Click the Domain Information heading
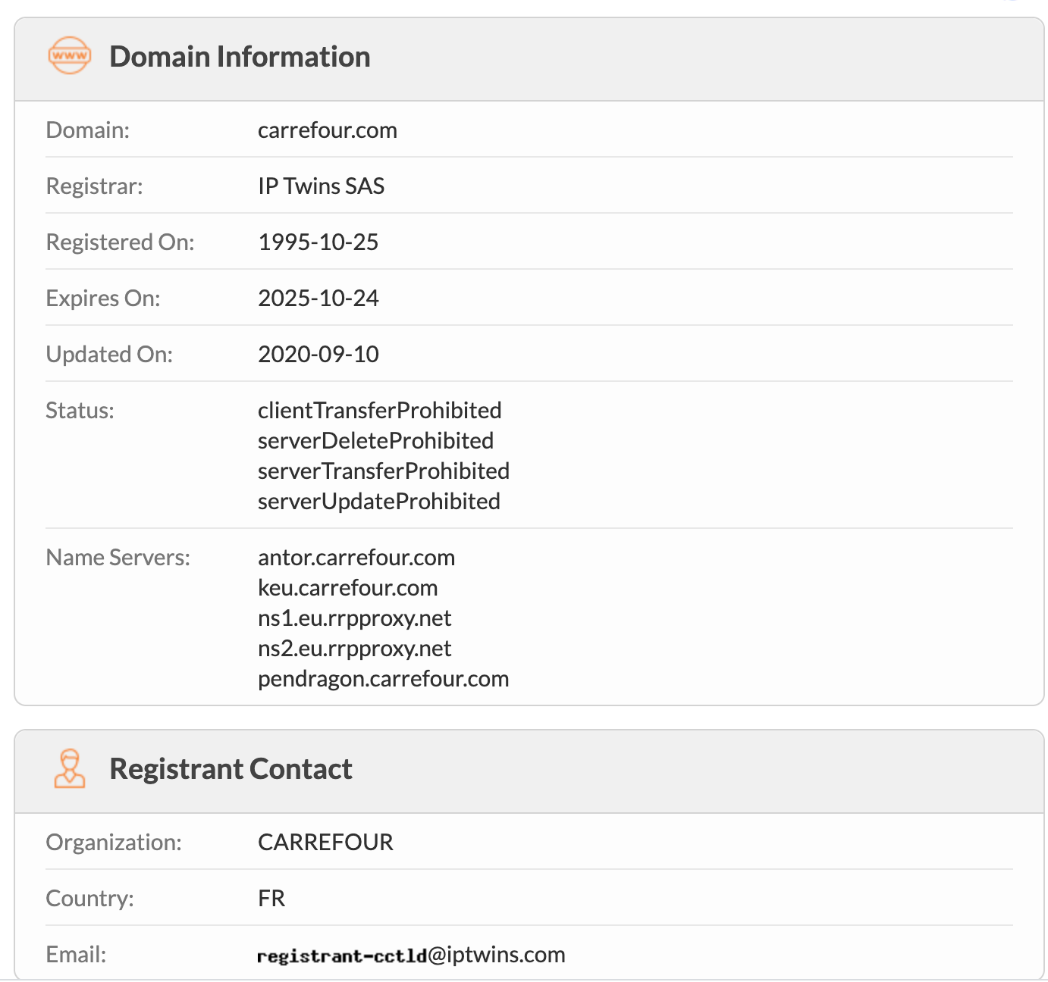The height and width of the screenshot is (982, 1048). click(240, 57)
